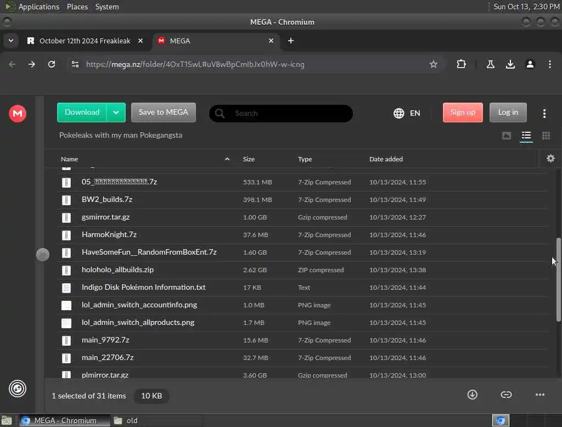This screenshot has height=427, width=562.
Task: Close the MEGA browser tab
Action: (x=271, y=41)
